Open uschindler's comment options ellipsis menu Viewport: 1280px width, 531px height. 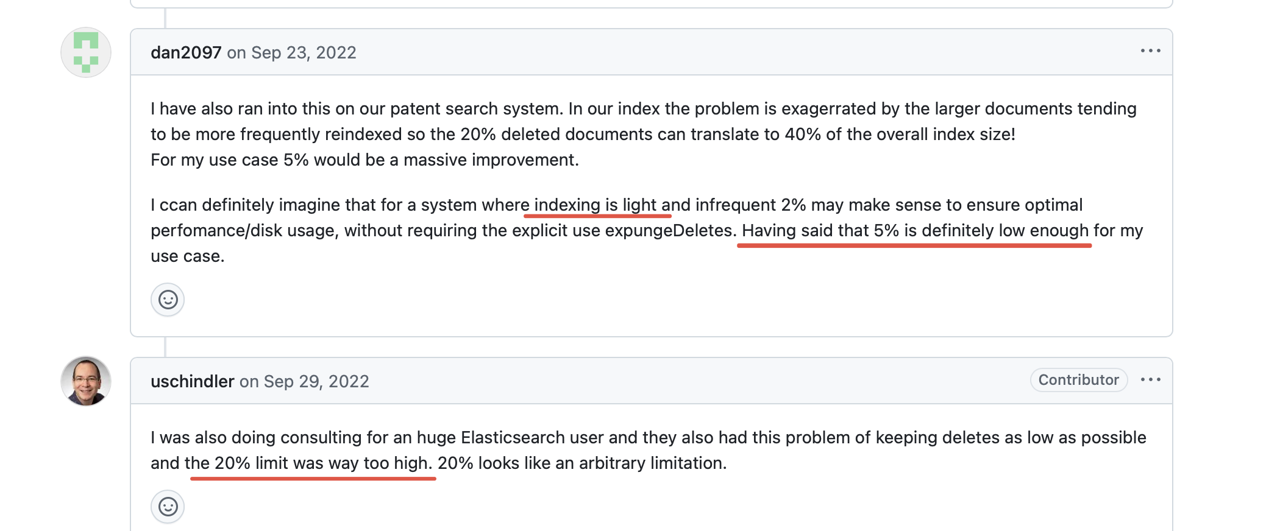pos(1150,380)
